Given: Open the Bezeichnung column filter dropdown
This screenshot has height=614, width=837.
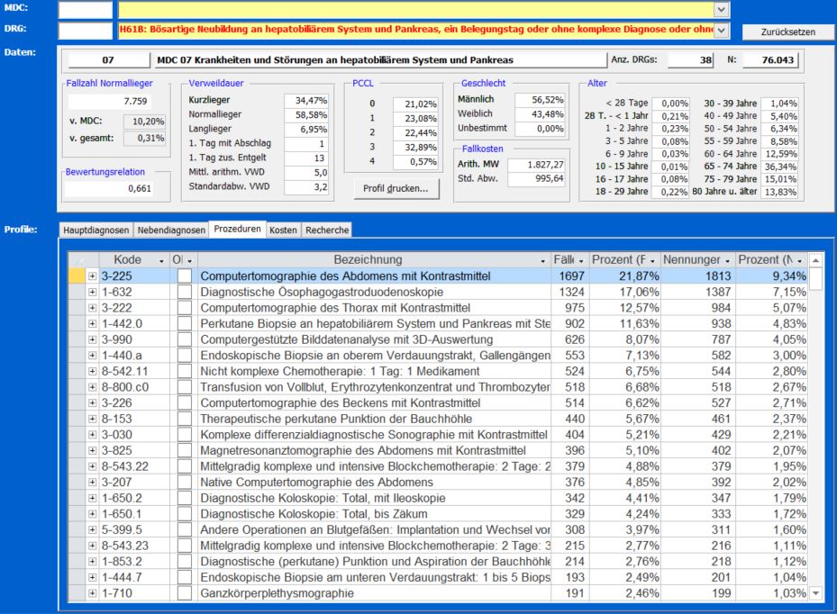Looking at the screenshot, I should 543,260.
